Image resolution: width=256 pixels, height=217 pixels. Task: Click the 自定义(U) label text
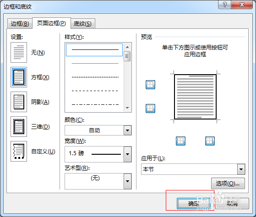coord(43,152)
